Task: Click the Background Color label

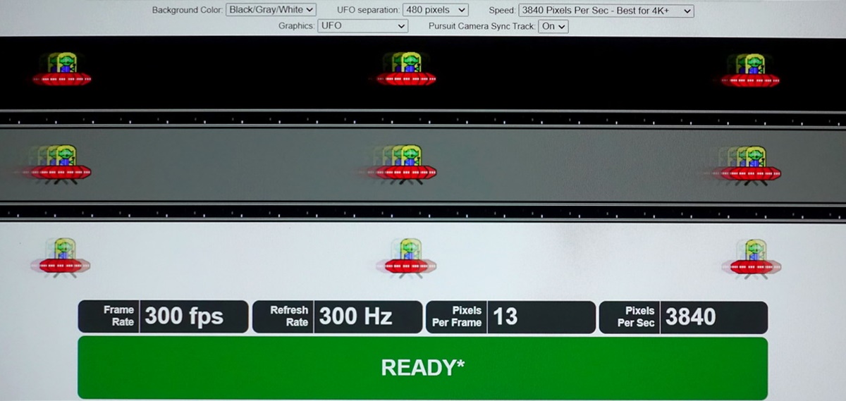Action: point(188,11)
